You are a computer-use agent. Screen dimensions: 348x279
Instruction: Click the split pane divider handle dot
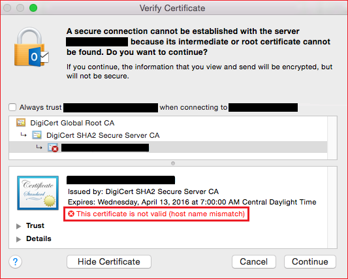(173, 163)
